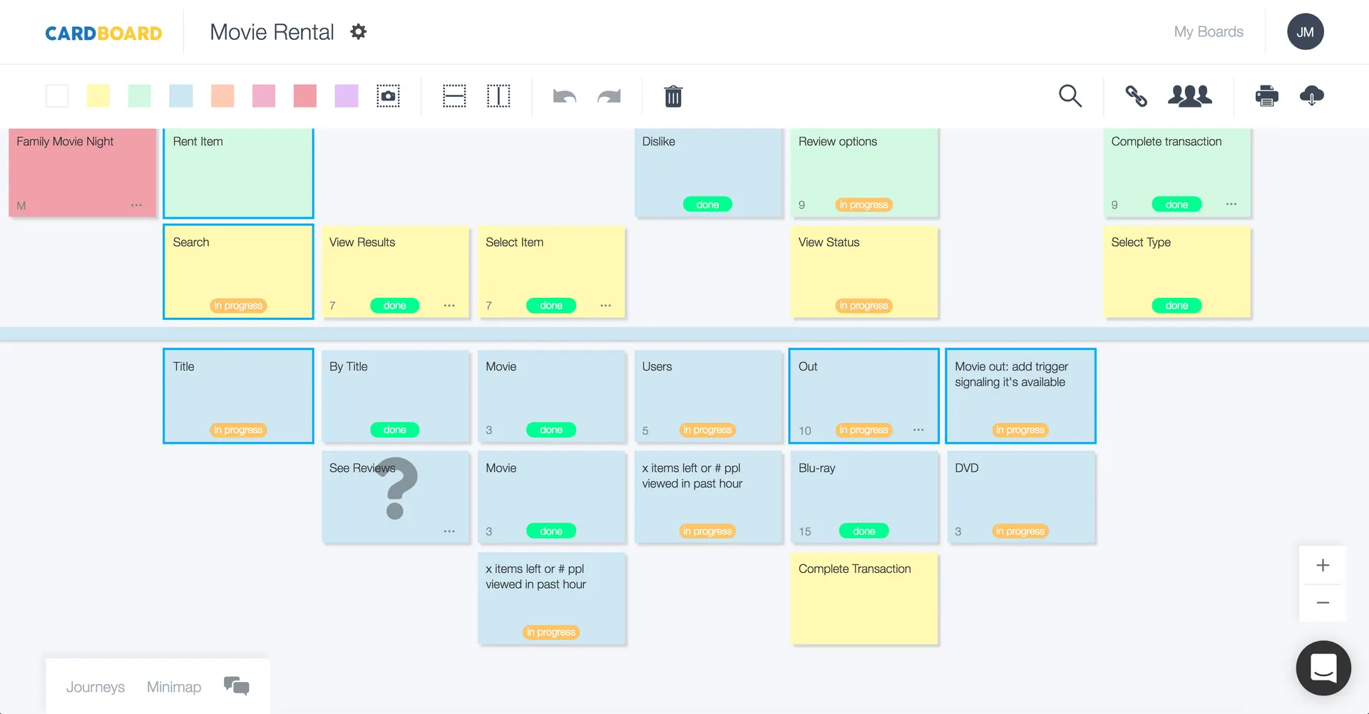The image size is (1369, 714).
Task: Click the share link icon
Action: pyautogui.click(x=1135, y=95)
